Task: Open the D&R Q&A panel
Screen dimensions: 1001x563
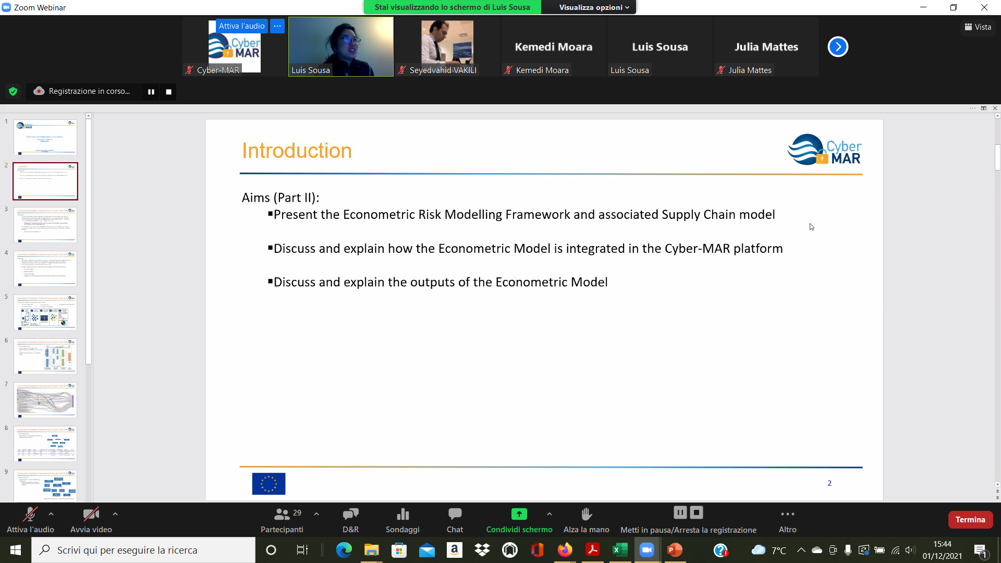Action: click(x=350, y=520)
